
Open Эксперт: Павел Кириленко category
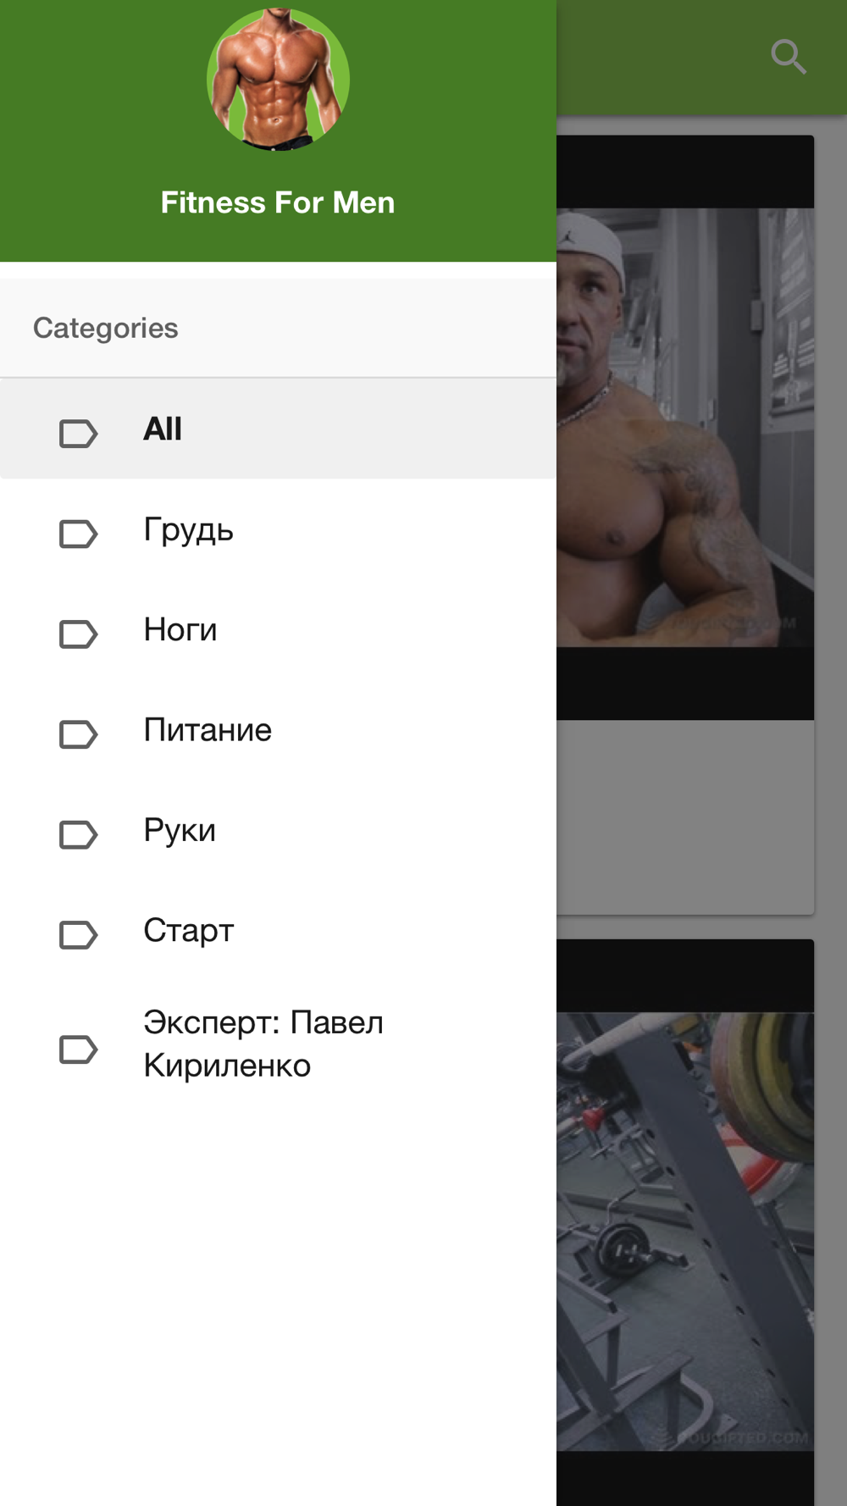pos(278,1044)
